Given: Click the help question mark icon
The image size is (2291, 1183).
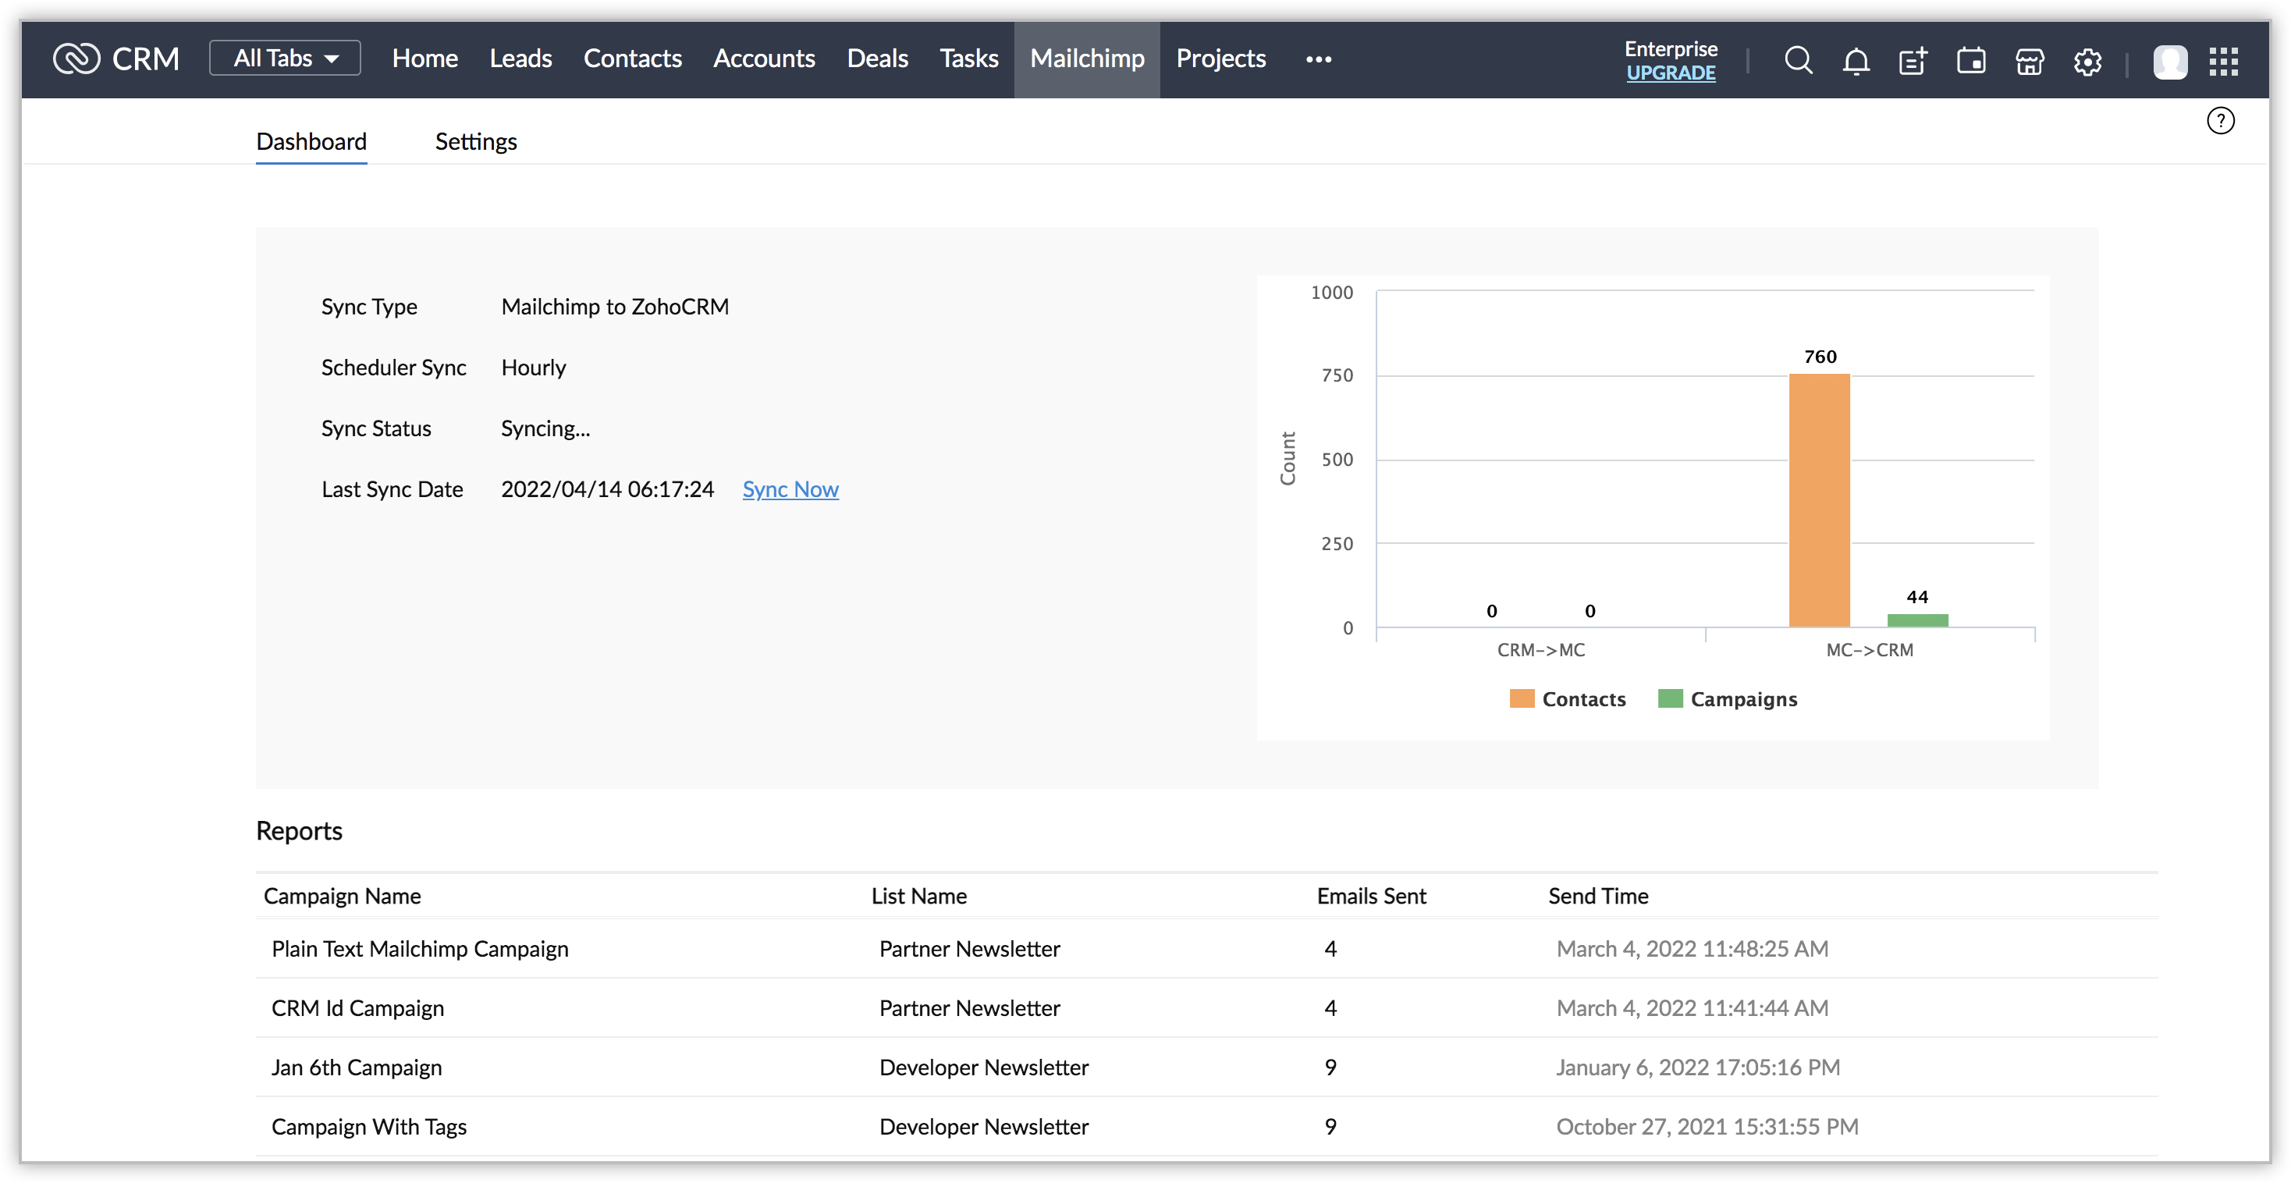Looking at the screenshot, I should tap(2220, 121).
